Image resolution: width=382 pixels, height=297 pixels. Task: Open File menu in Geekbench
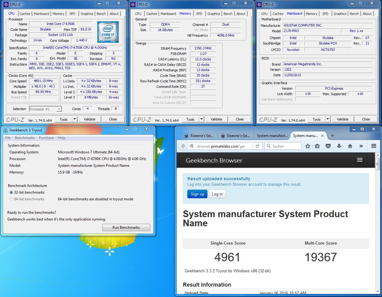point(8,138)
